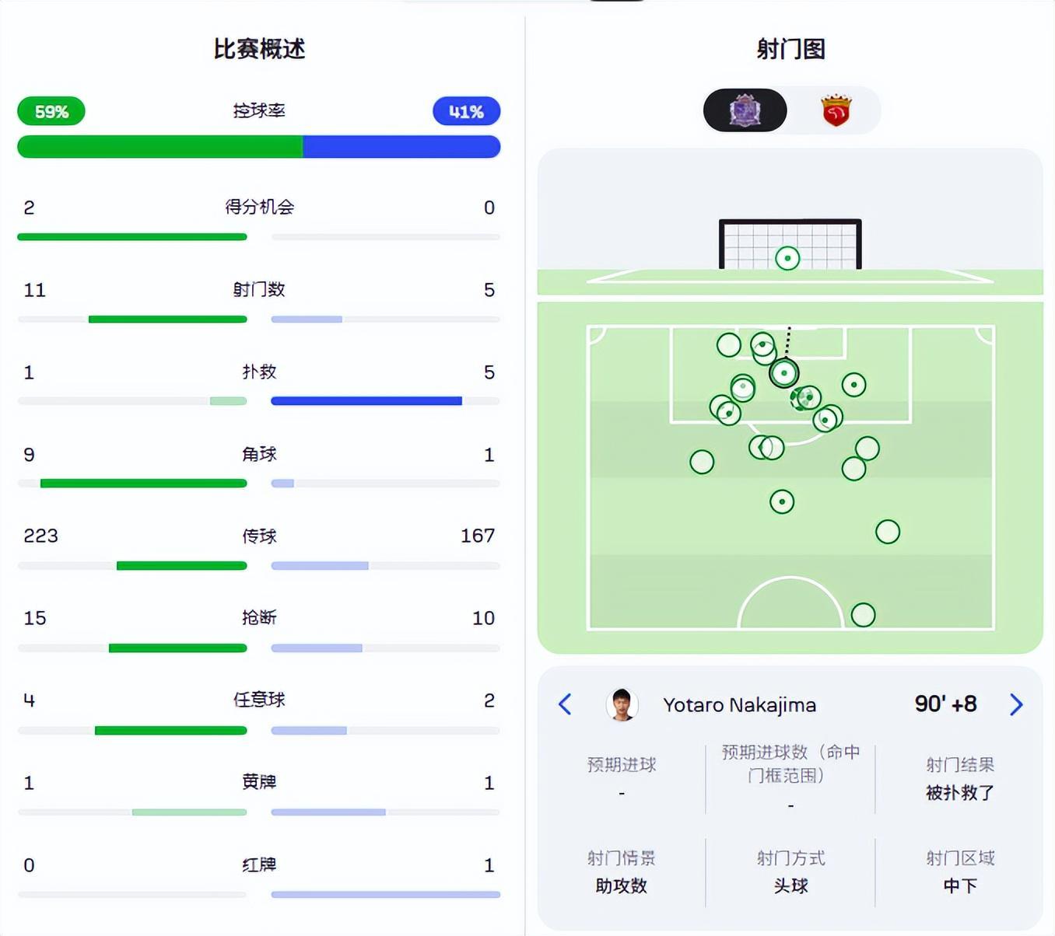Image resolution: width=1055 pixels, height=936 pixels.
Task: Switch shot map to red crest team
Action: click(836, 110)
